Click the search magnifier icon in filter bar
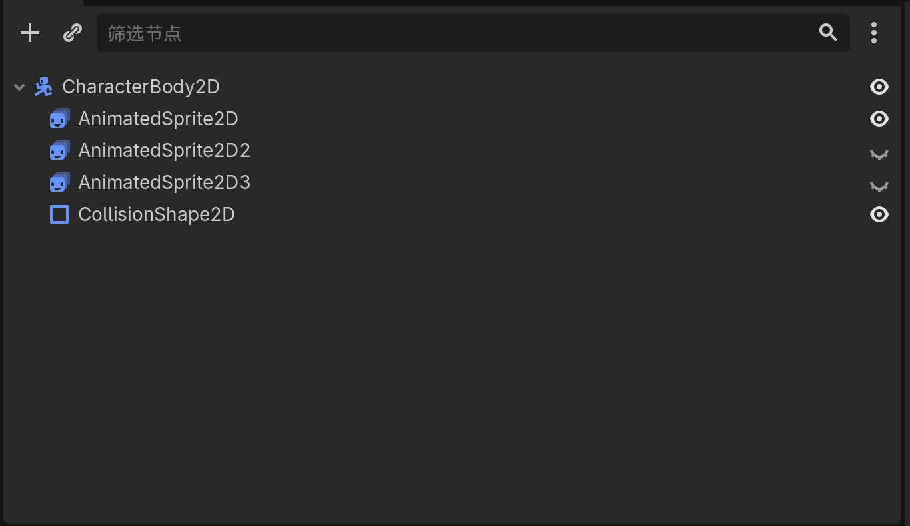Image resolution: width=910 pixels, height=526 pixels. (828, 32)
